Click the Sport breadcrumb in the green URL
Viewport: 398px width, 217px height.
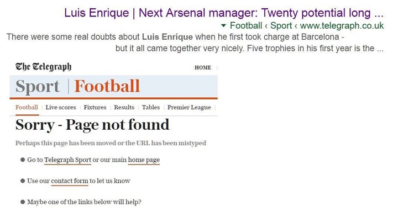click(281, 25)
